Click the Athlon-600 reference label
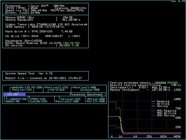 pyautogui.click(x=96, y=99)
